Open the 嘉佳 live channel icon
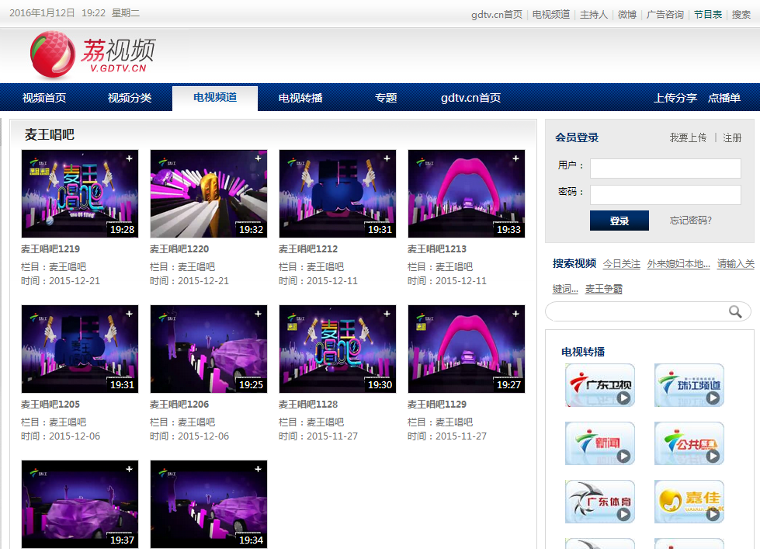760x549 pixels. click(x=689, y=502)
